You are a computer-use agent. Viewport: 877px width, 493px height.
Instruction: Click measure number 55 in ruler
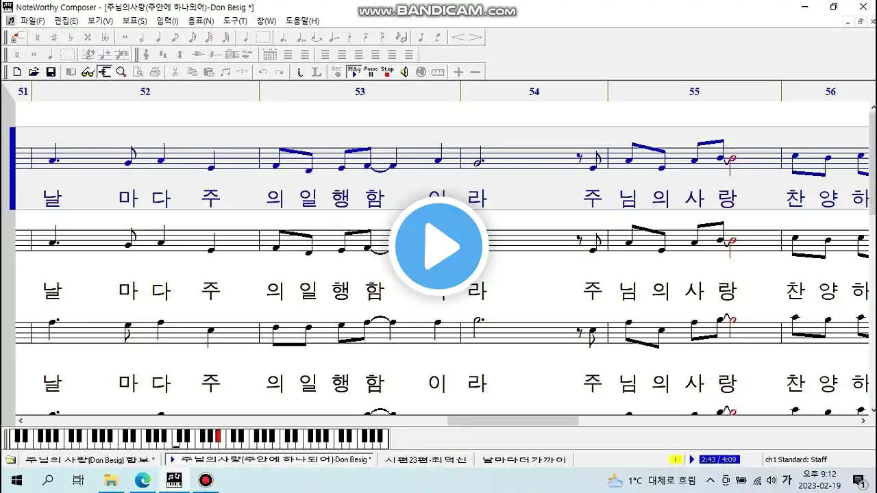click(694, 91)
